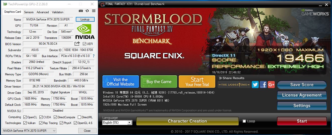Click the GPU-Z screenshot camera icon
The image size is (332, 135).
pyautogui.click(x=81, y=11)
